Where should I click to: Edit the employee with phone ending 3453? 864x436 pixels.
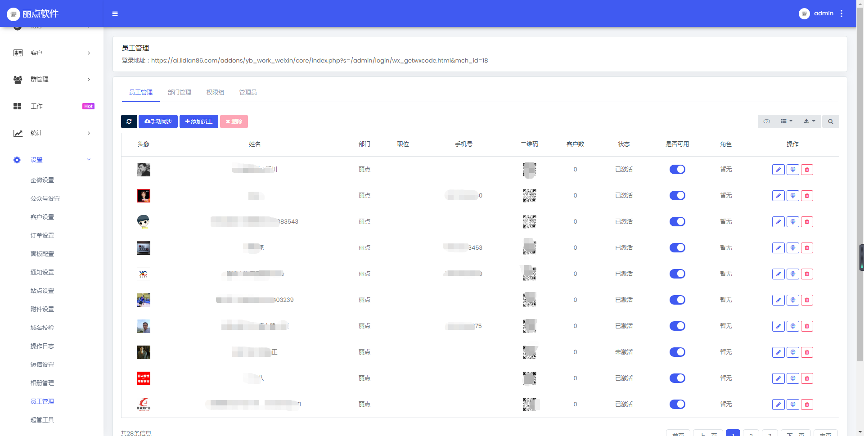tap(778, 248)
